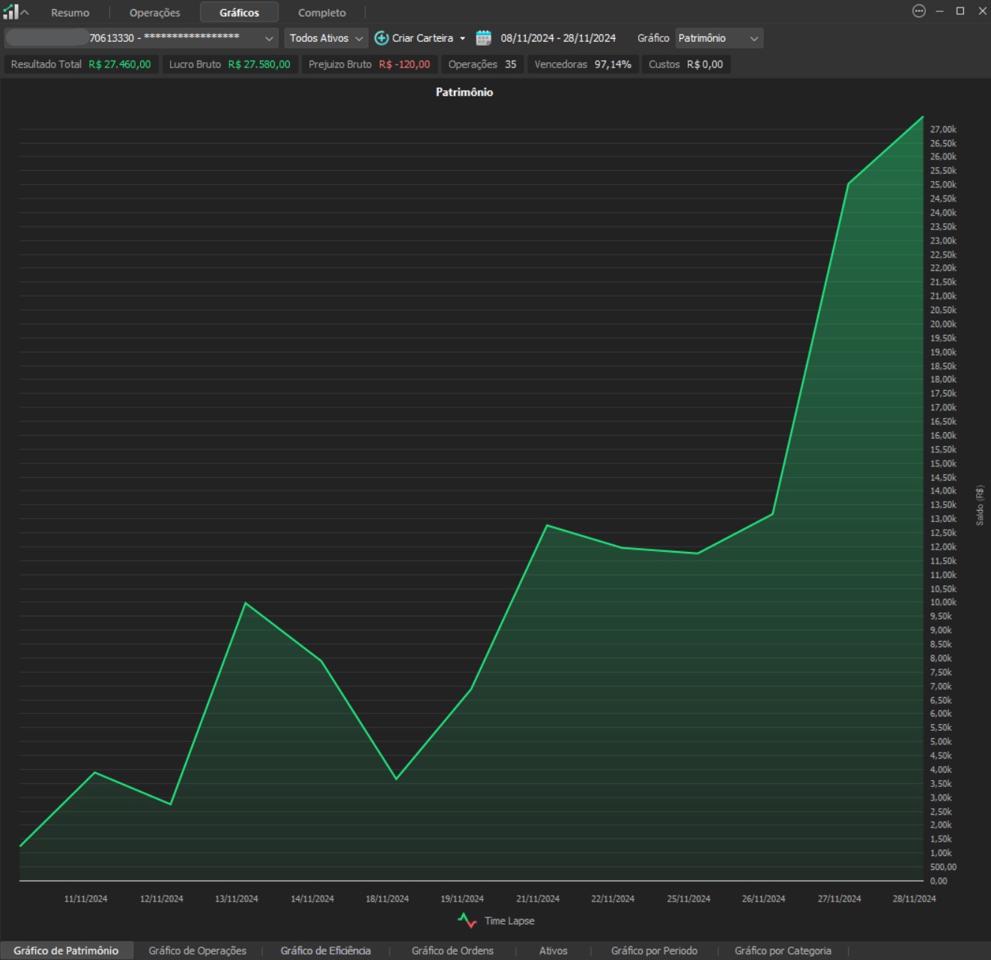This screenshot has height=960, width=991.
Task: Click the calendar date picker icon
Action: coord(483,38)
